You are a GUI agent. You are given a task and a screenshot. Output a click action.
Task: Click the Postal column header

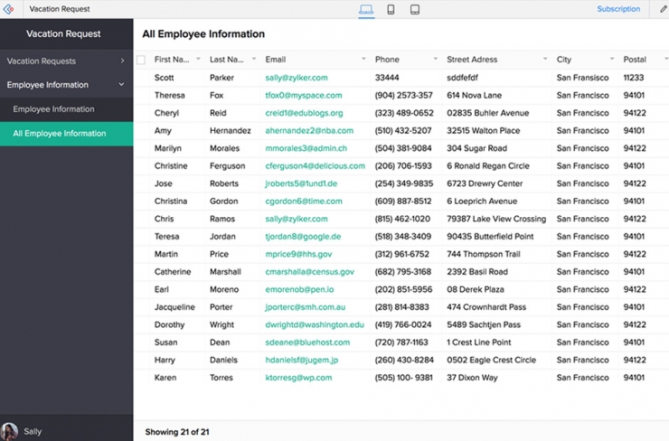point(635,60)
